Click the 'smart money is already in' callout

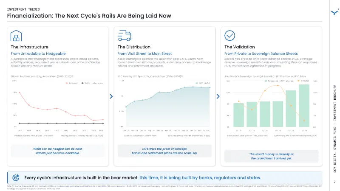(x=272, y=156)
